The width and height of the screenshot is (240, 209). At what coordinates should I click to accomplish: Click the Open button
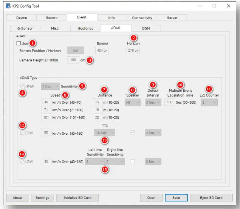pyautogui.click(x=151, y=198)
